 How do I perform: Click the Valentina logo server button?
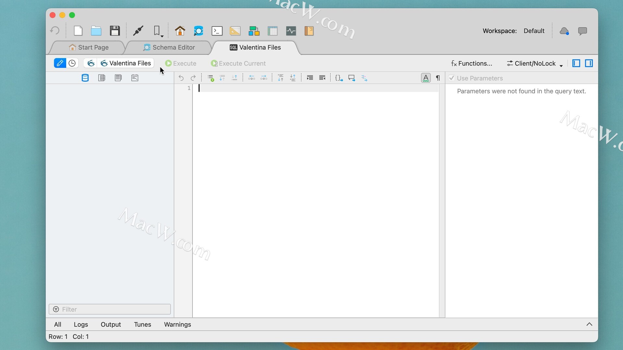91,63
